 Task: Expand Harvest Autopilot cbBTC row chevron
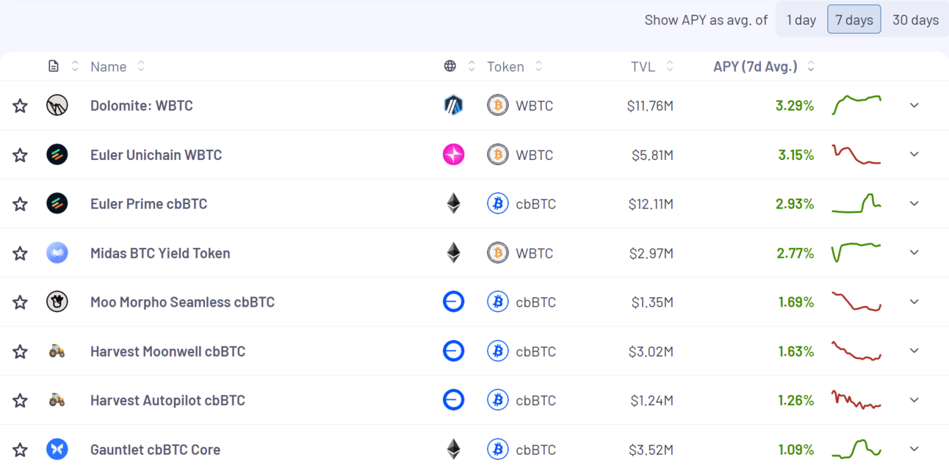tap(914, 401)
